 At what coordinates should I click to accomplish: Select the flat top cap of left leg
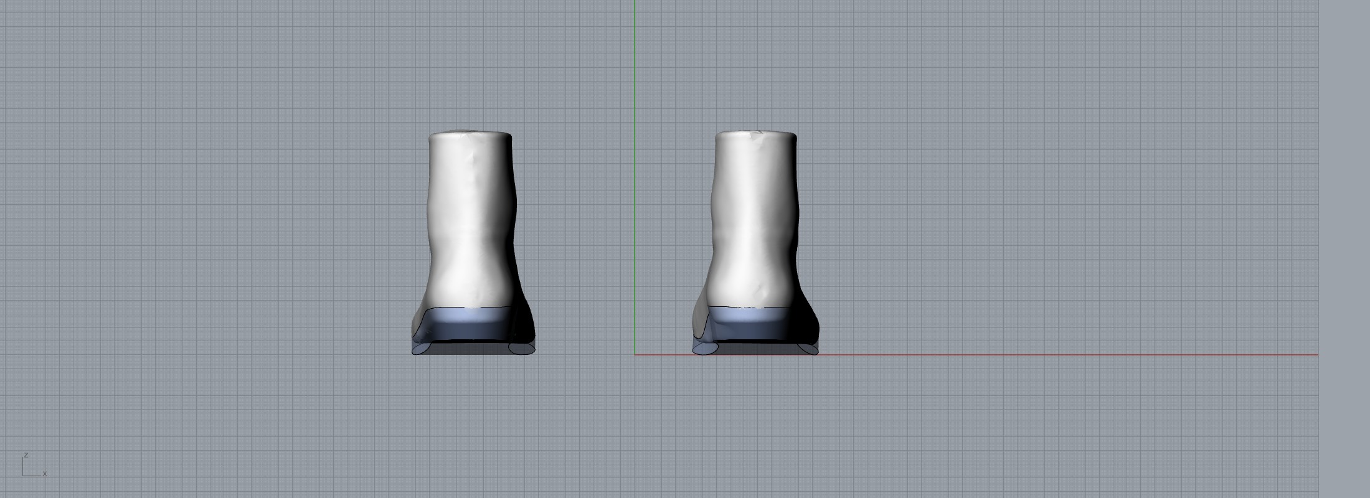point(470,133)
